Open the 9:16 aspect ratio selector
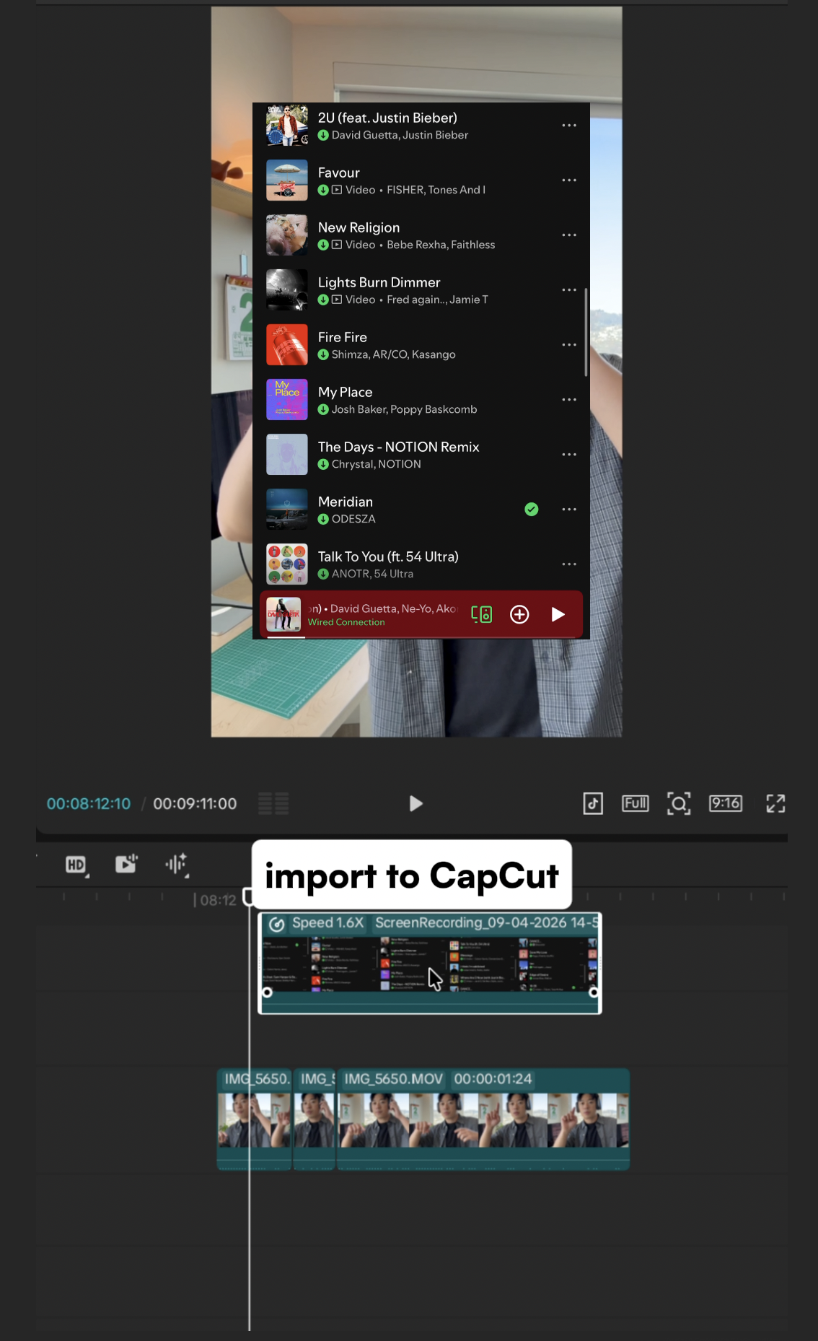Viewport: 818px width, 1341px height. coord(726,803)
